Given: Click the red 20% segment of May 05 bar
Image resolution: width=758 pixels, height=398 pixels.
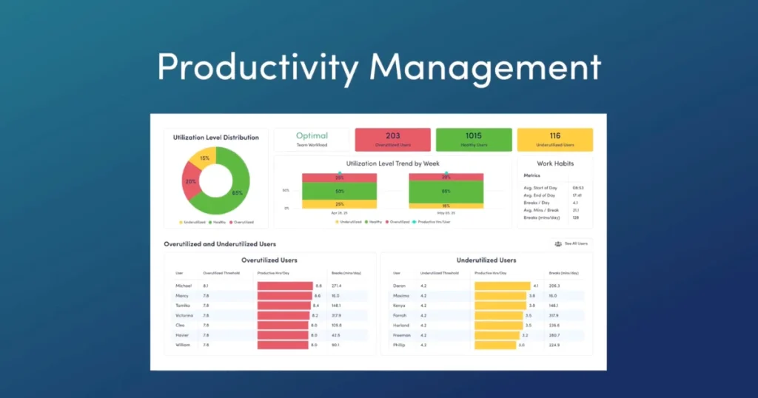Looking at the screenshot, I should 446,177.
